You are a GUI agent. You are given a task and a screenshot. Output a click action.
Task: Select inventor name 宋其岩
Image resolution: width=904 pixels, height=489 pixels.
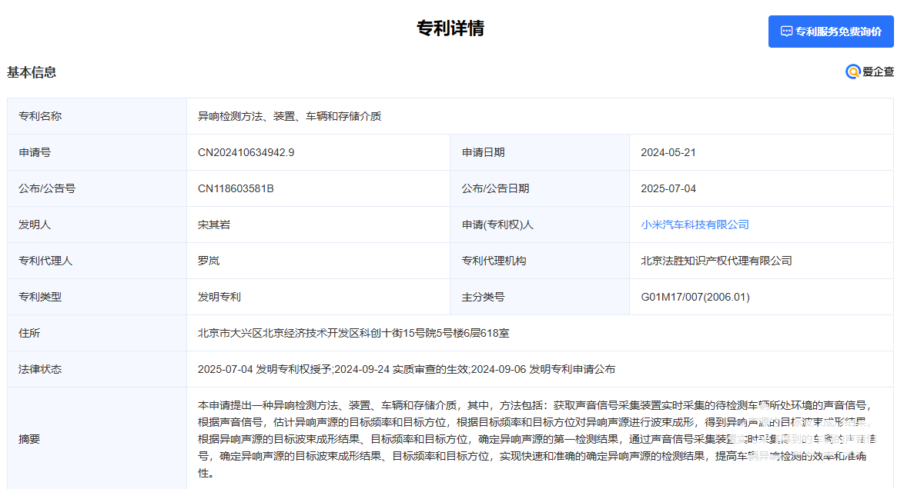click(x=214, y=225)
